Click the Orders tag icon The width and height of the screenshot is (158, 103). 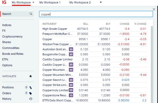point(30,93)
